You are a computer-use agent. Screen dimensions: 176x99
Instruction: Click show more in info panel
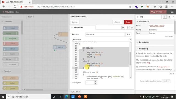pyautogui.click(x=169, y=37)
